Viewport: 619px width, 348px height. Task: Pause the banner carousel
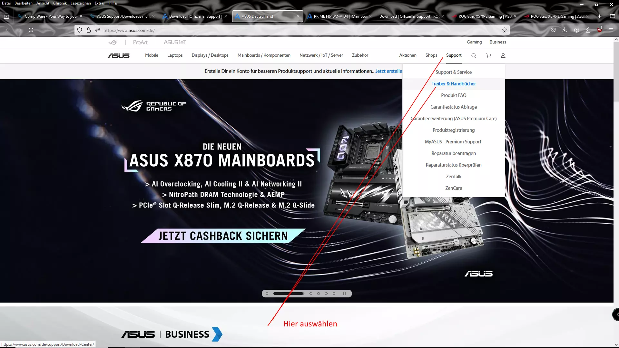pyautogui.click(x=344, y=294)
